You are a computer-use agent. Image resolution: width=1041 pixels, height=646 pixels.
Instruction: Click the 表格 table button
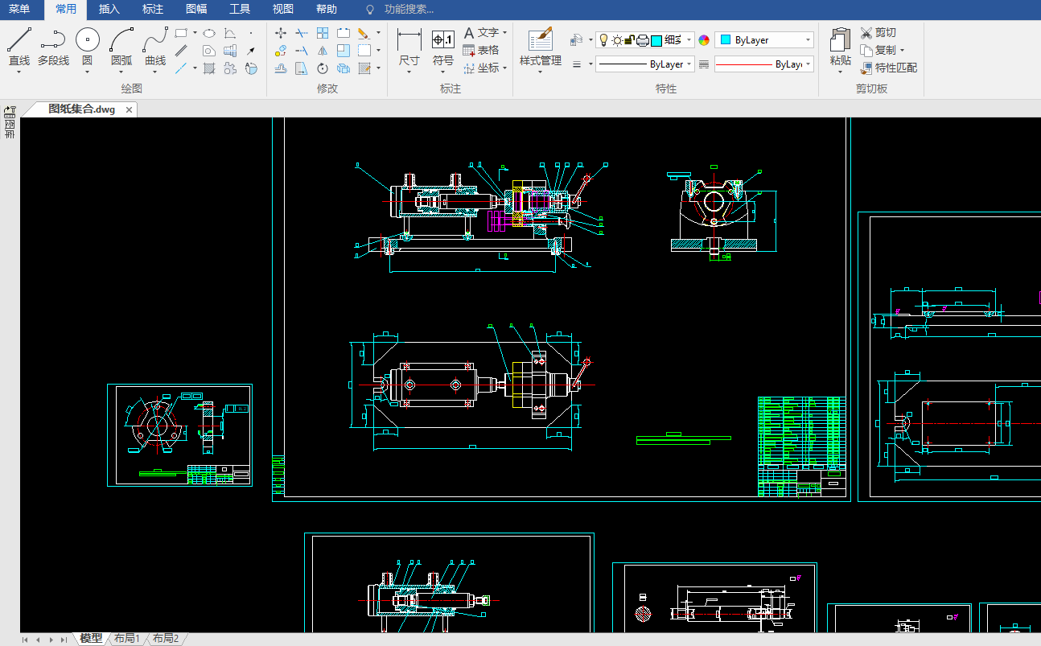480,50
